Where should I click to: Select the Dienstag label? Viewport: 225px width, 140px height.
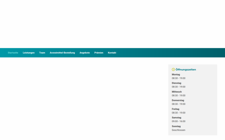pos(177,83)
